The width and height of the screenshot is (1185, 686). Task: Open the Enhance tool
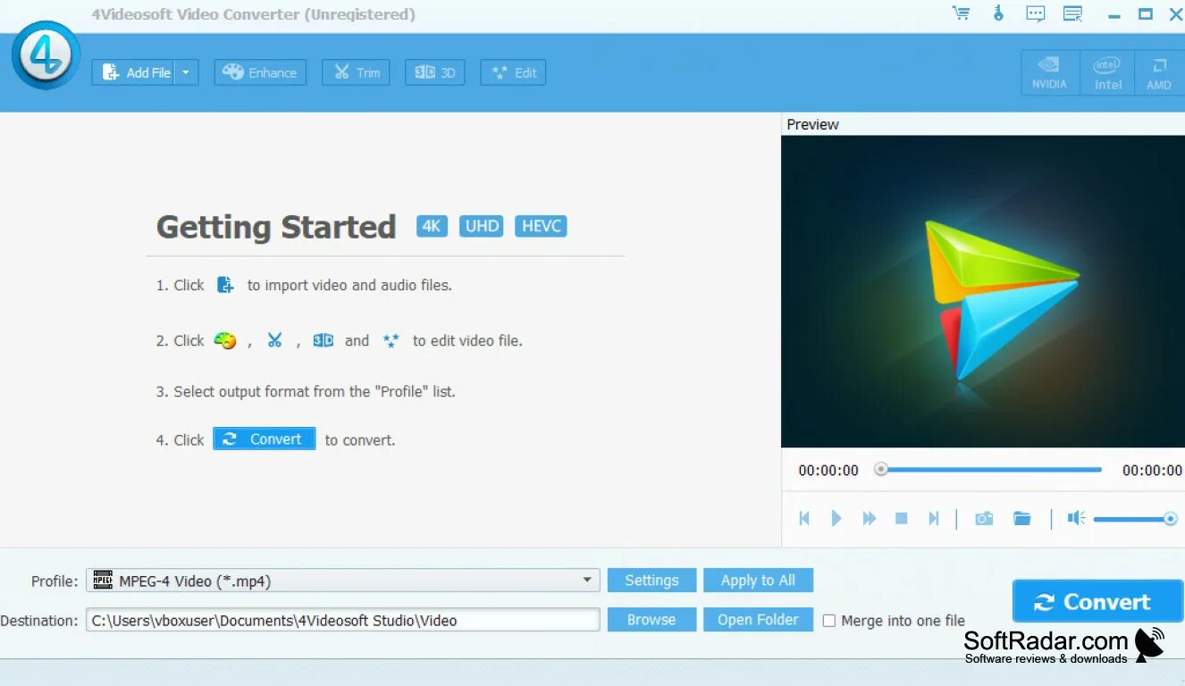260,72
